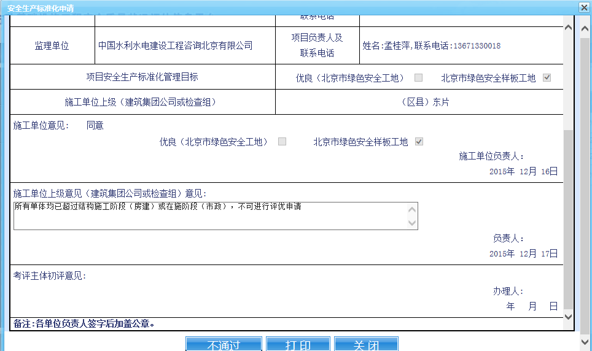The height and width of the screenshot is (351, 592).
Task: Click the form scrollbar down arrow
Action: click(x=568, y=317)
